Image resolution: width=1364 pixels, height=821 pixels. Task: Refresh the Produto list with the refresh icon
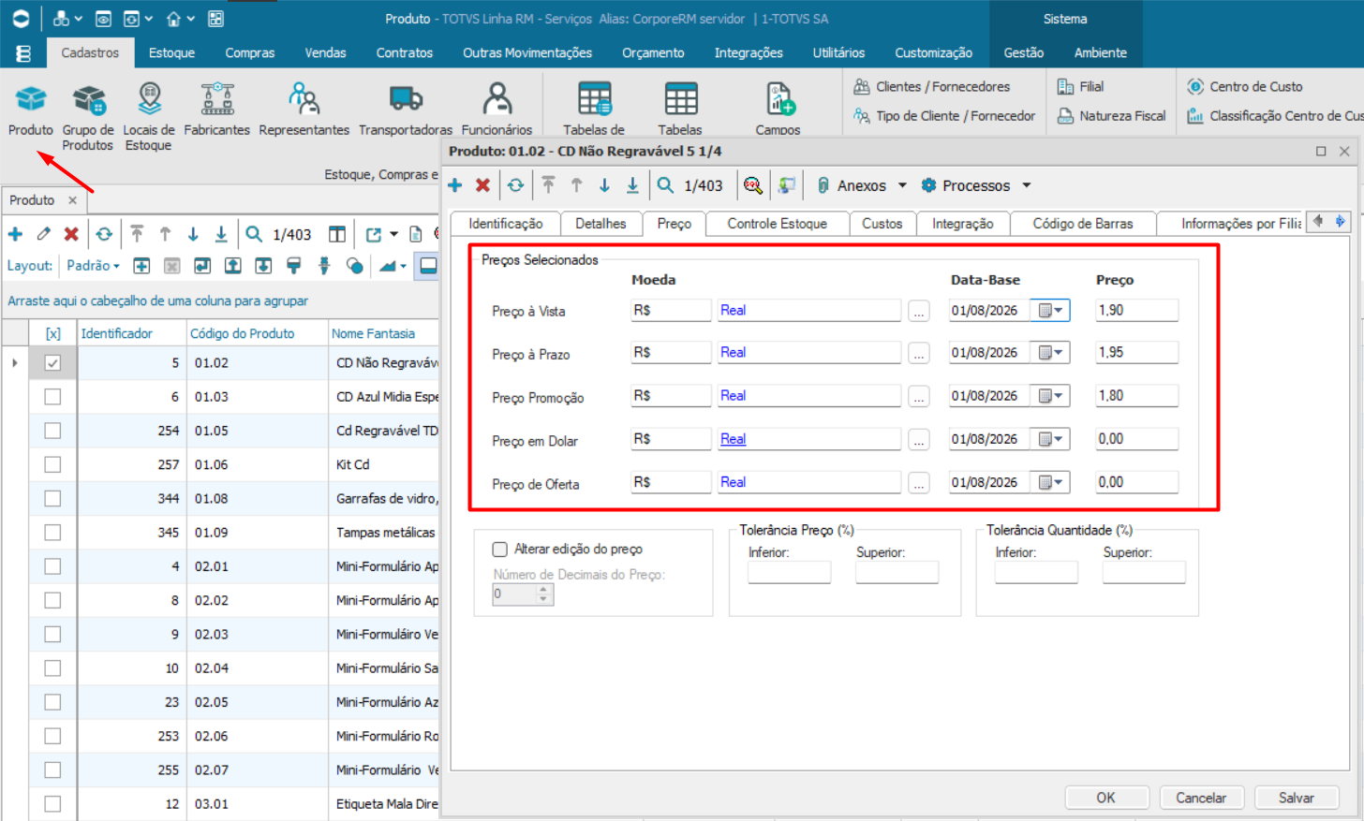[104, 234]
